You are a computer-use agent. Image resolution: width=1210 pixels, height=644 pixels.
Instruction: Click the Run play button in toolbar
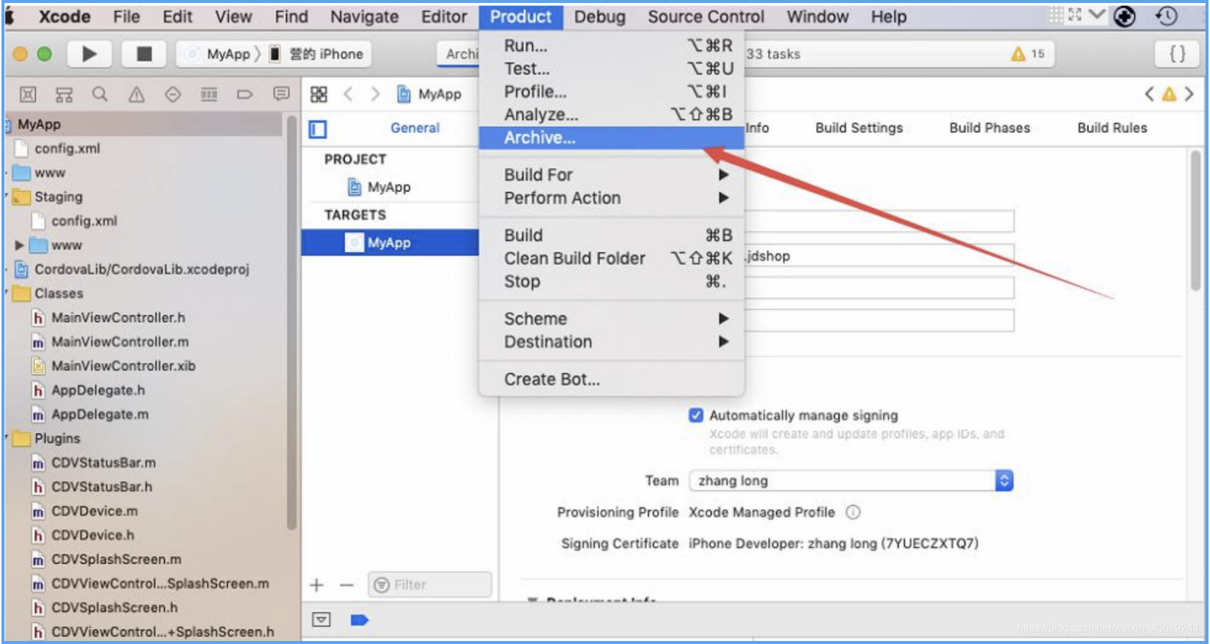[89, 54]
